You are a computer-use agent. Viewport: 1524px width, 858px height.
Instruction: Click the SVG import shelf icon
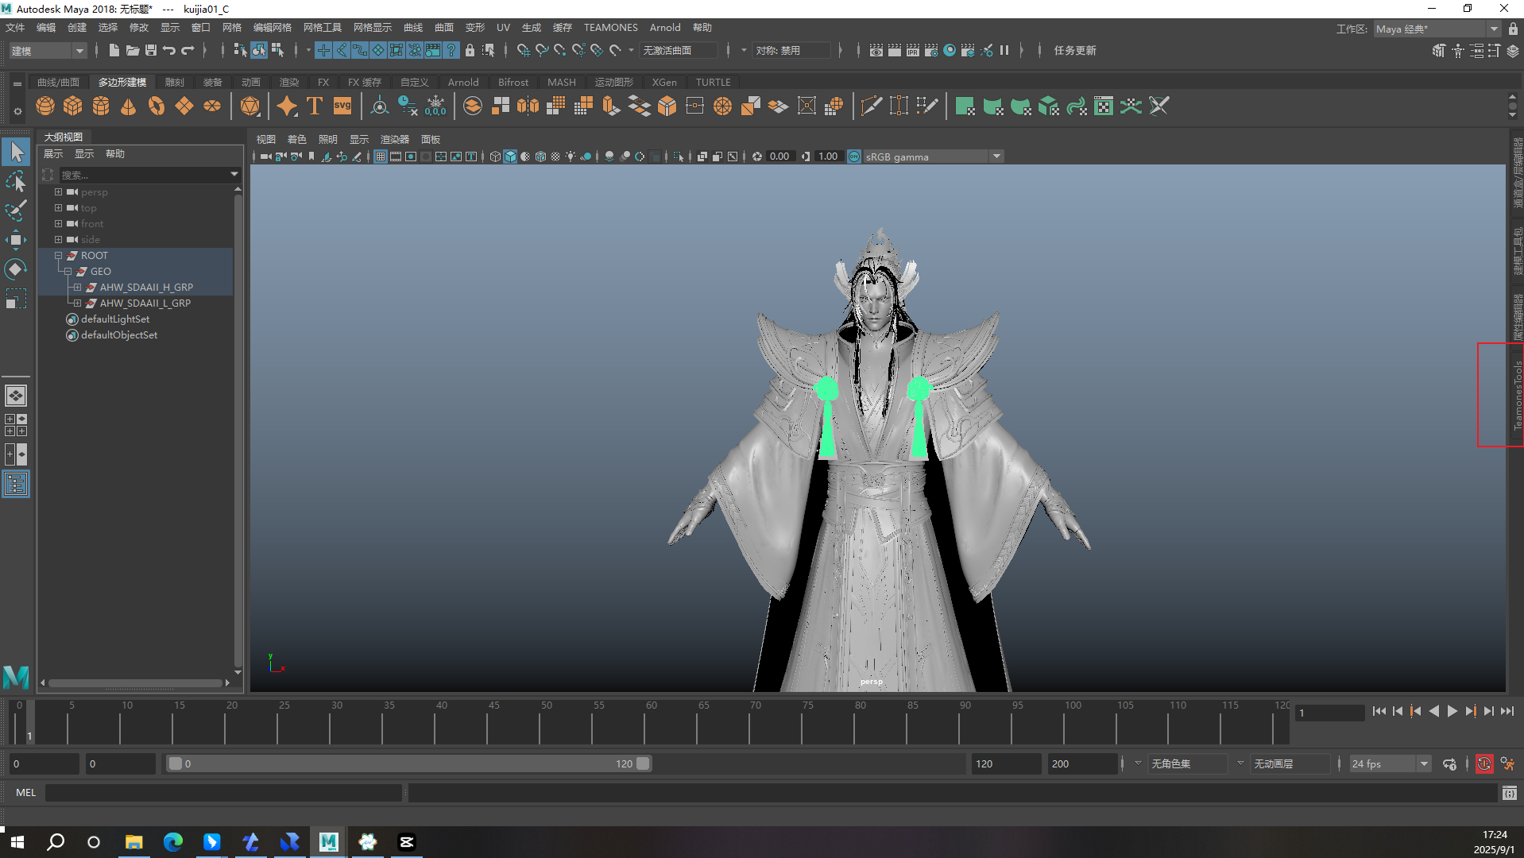[x=342, y=106]
